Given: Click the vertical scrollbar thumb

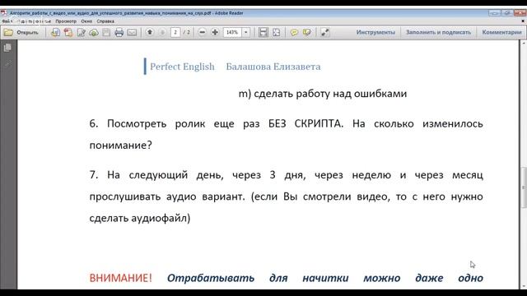Looking at the screenshot, I should 524,187.
